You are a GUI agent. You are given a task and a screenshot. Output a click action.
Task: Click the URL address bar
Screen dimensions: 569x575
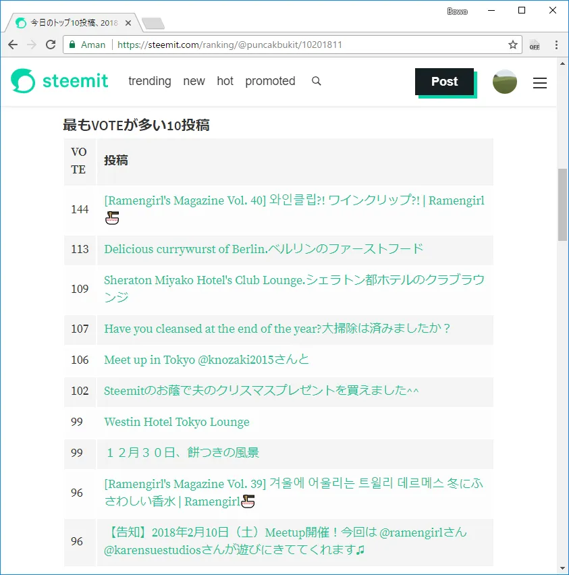292,45
